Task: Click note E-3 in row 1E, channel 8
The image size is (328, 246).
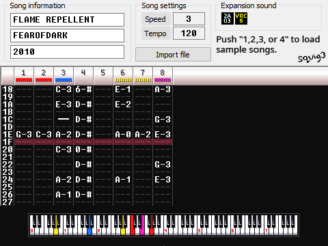Action: coord(163,135)
